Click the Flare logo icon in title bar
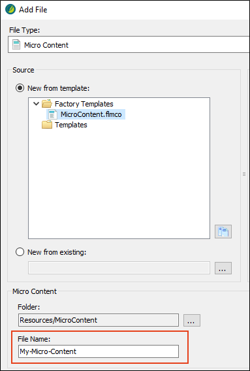Screen dimensions: 250x371 coord(10,10)
